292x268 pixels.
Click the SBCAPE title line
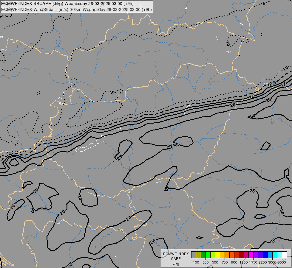67,4
